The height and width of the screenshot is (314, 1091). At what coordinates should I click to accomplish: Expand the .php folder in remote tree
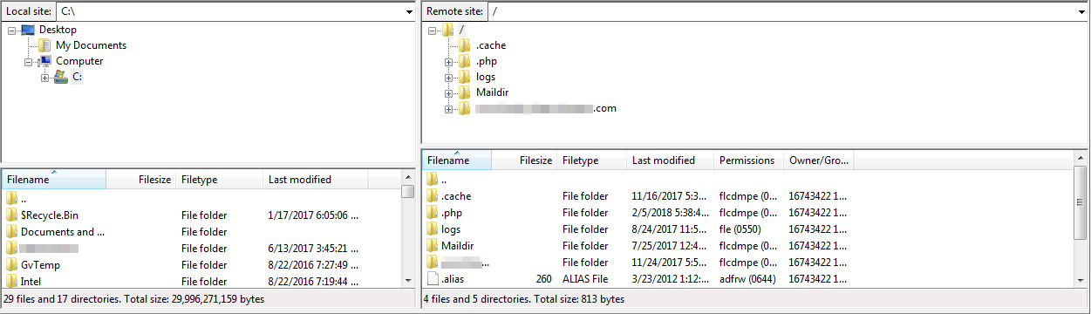pyautogui.click(x=448, y=62)
